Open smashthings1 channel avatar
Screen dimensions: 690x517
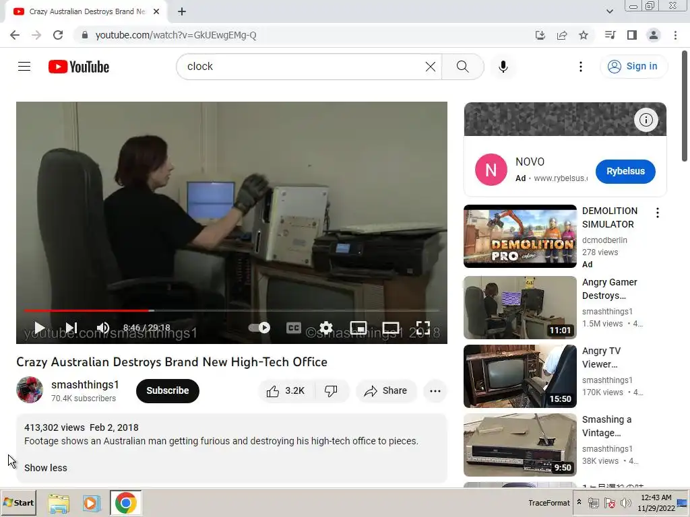pos(30,390)
